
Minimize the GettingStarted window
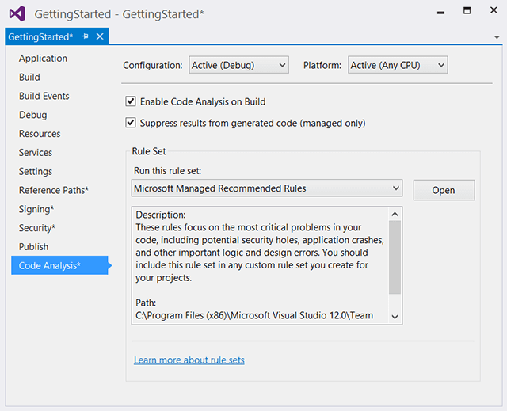440,13
